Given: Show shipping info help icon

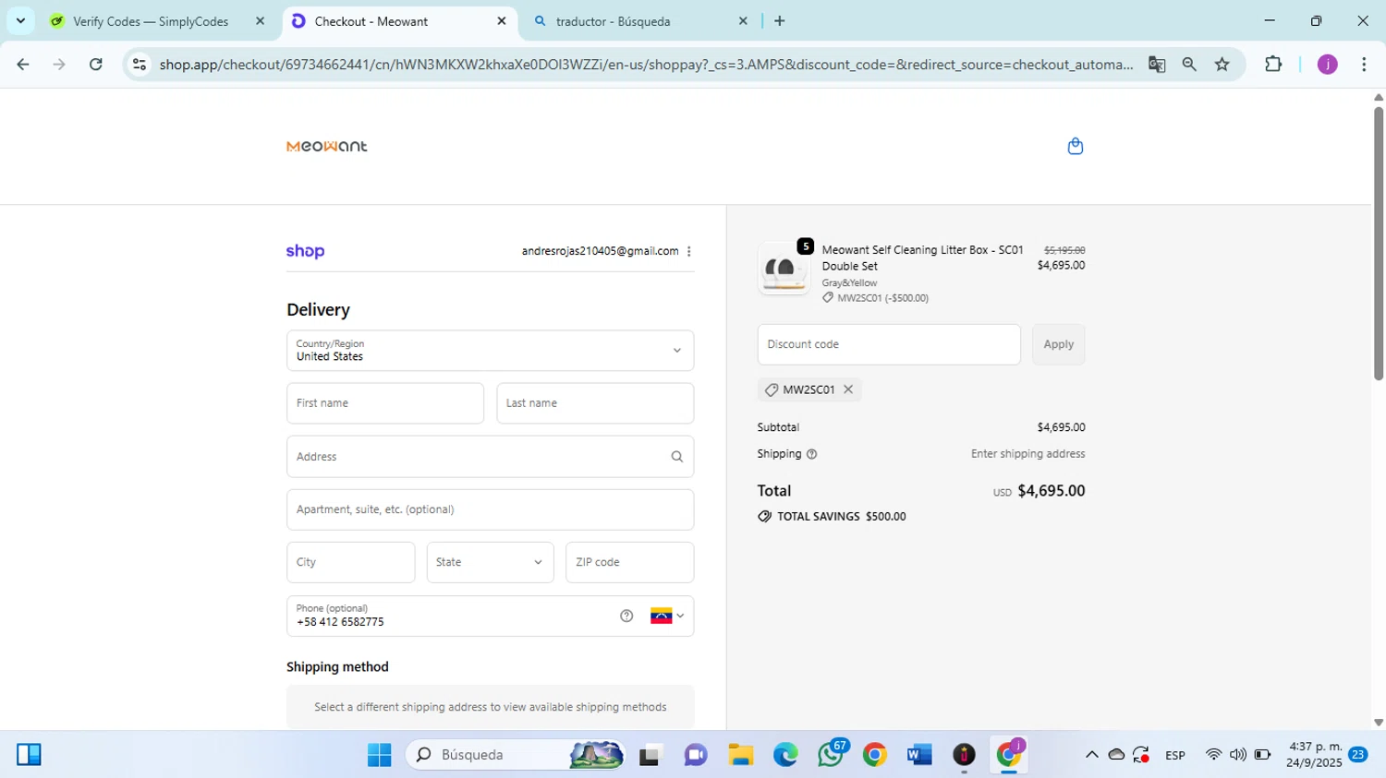Looking at the screenshot, I should 811,454.
